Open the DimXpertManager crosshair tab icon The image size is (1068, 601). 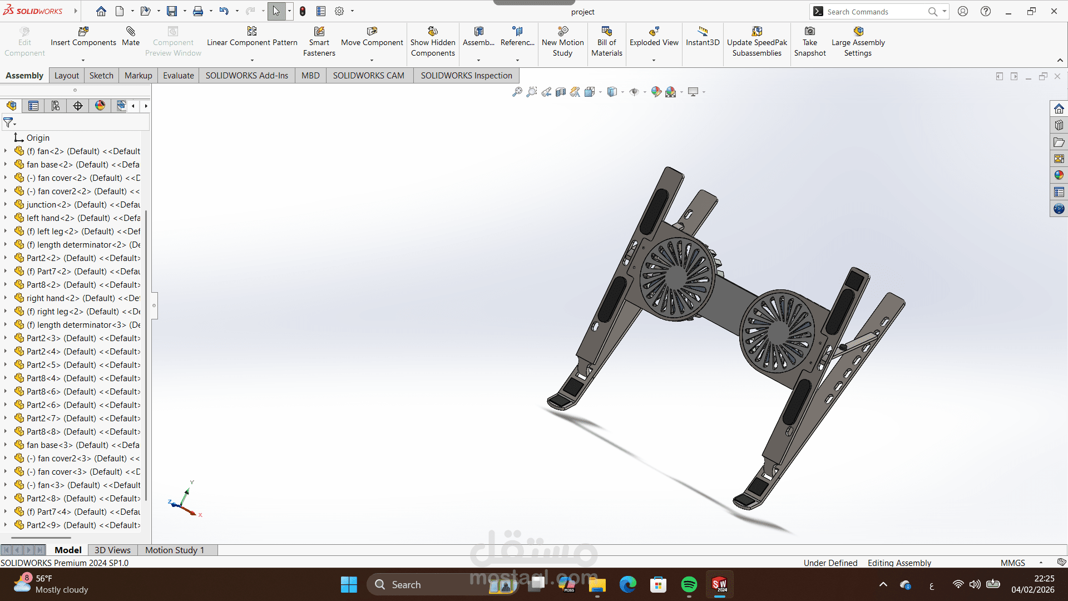pos(78,106)
